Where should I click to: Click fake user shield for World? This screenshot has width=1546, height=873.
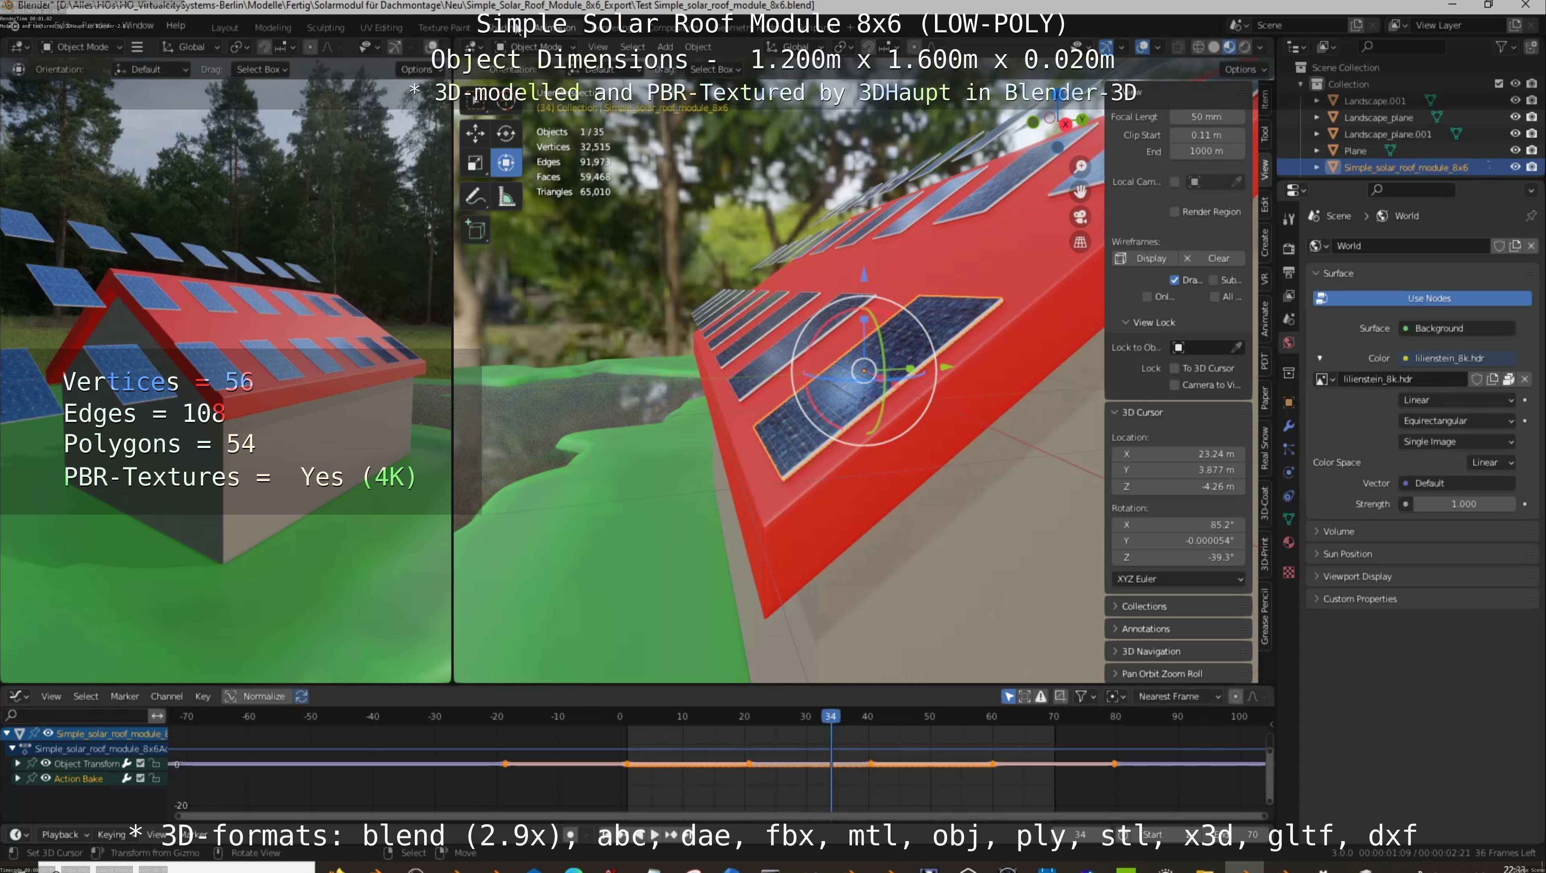click(1498, 245)
